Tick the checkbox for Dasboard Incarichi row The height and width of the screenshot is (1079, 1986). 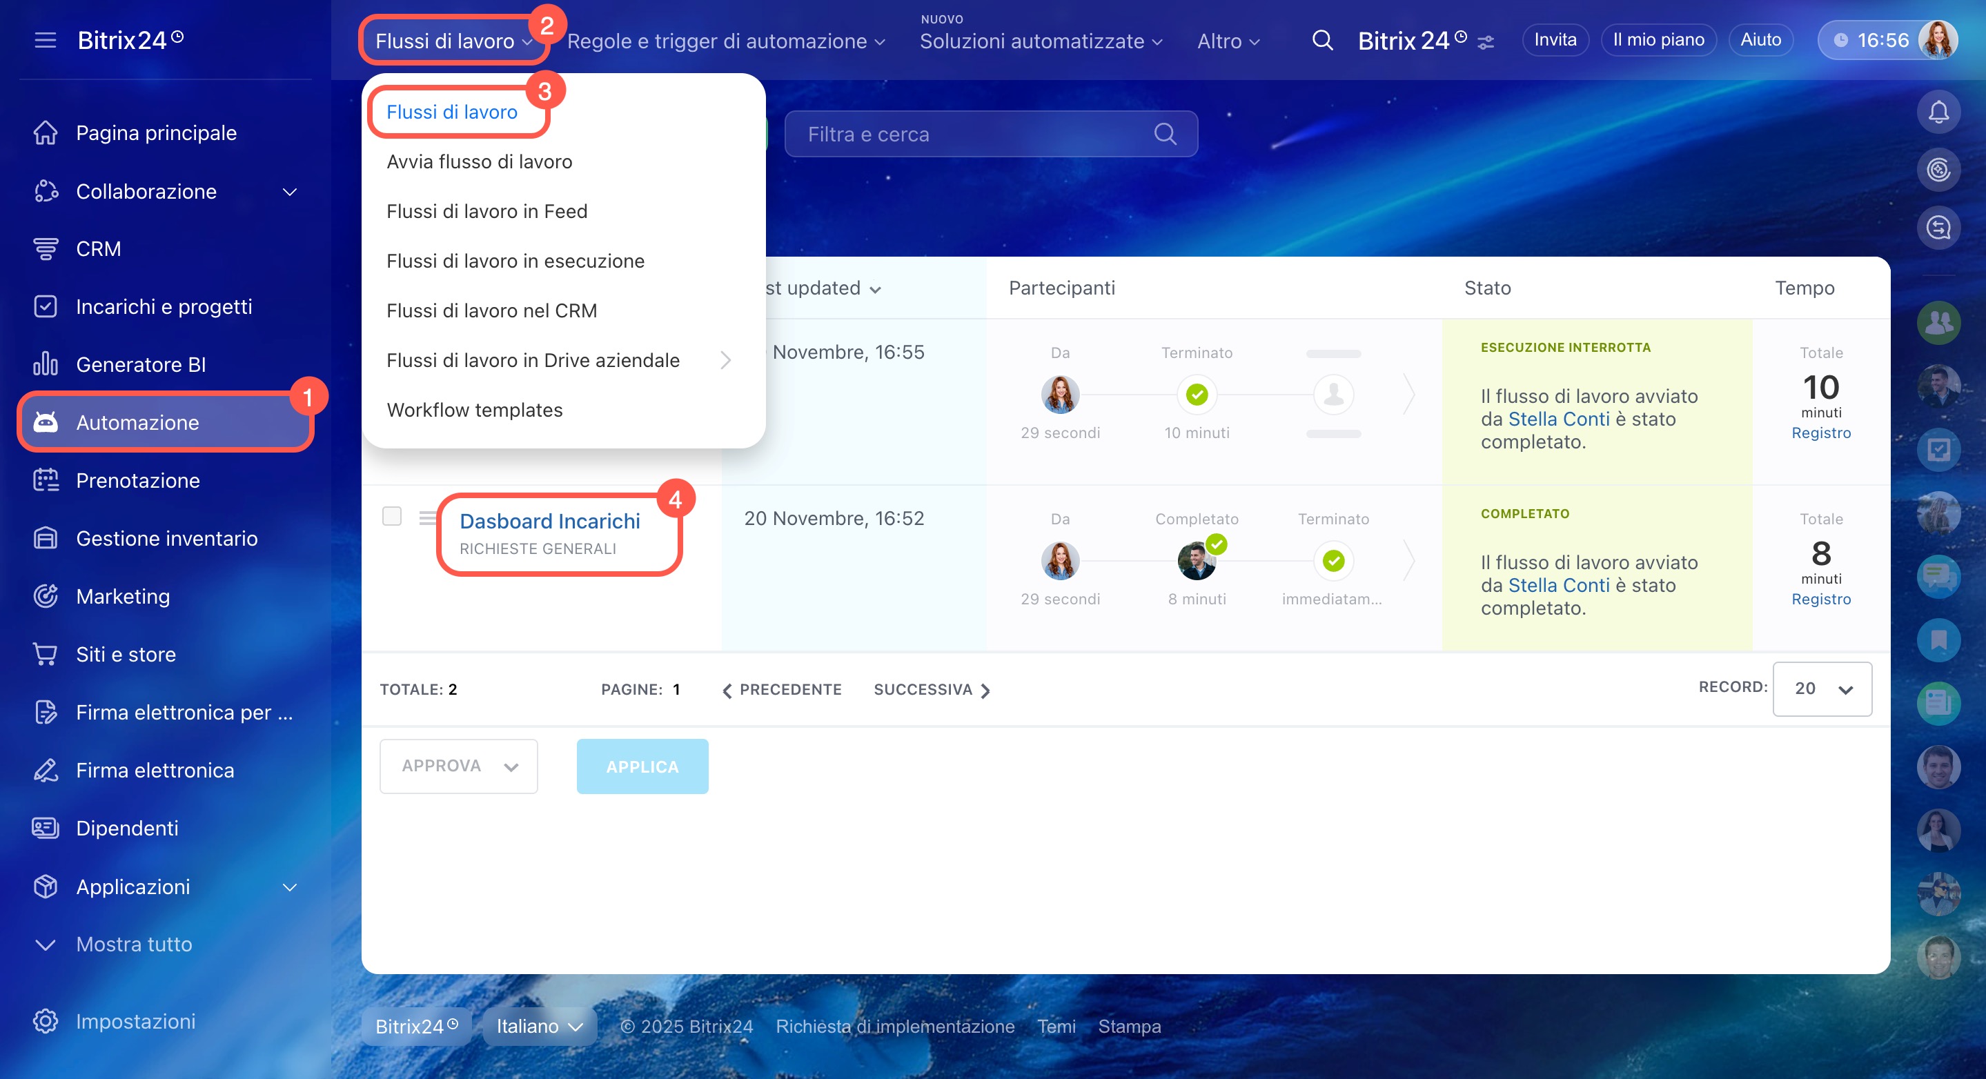point(392,515)
